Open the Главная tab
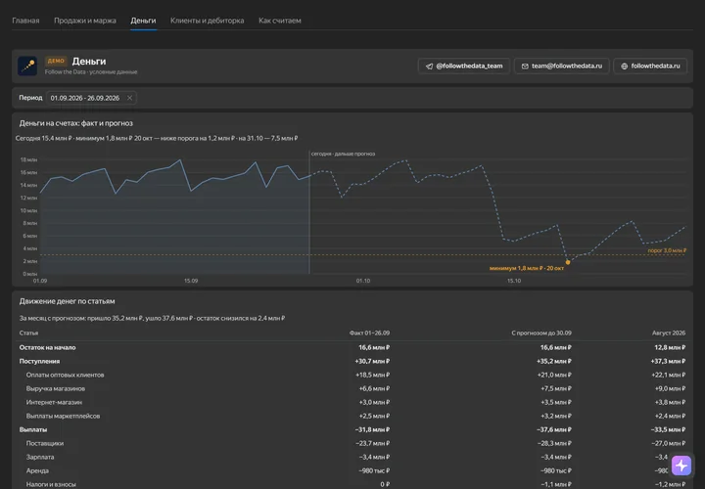 click(x=25, y=21)
